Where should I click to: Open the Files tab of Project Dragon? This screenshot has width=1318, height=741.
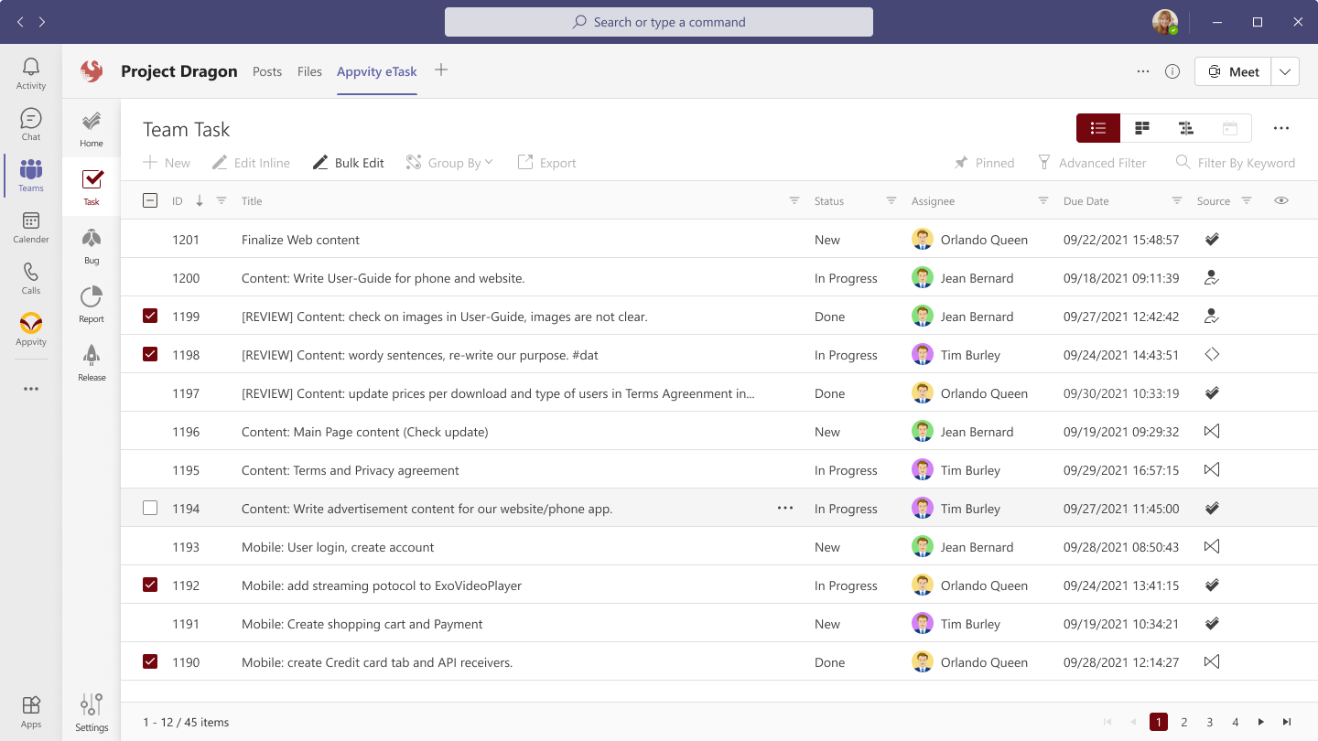(x=309, y=70)
